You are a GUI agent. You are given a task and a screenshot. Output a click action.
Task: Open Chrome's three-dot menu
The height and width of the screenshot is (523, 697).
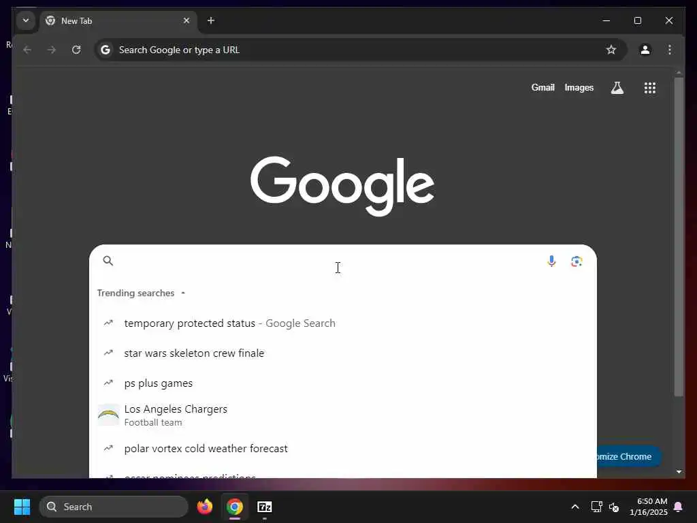670,50
